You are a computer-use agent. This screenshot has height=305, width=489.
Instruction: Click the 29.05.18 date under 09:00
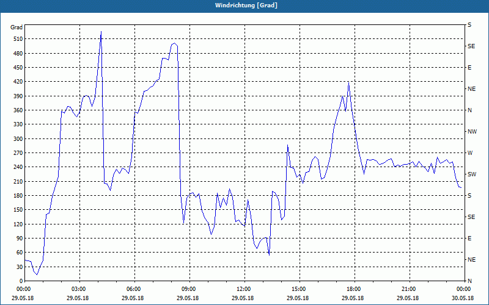pyautogui.click(x=188, y=298)
